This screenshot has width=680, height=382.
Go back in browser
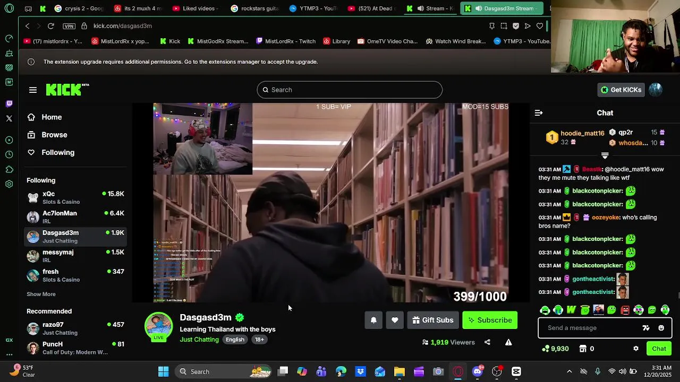click(28, 26)
